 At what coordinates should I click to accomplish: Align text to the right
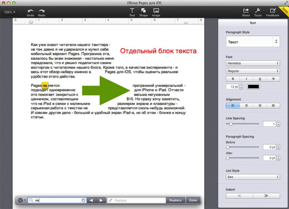click(x=260, y=105)
